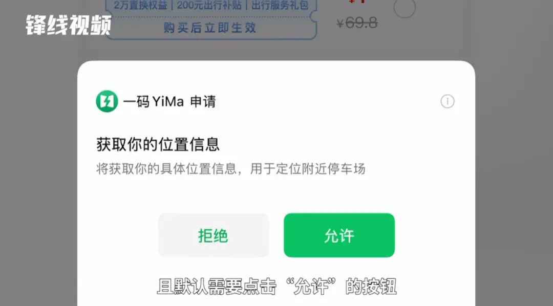The height and width of the screenshot is (306, 553).
Task: Allow location access with 允许
Action: click(x=339, y=235)
